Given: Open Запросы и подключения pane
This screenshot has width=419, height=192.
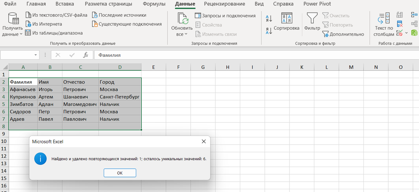Looking at the screenshot, I should 225,16.
